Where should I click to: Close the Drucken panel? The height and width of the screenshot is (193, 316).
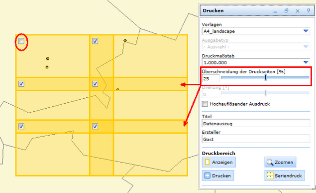298,11
